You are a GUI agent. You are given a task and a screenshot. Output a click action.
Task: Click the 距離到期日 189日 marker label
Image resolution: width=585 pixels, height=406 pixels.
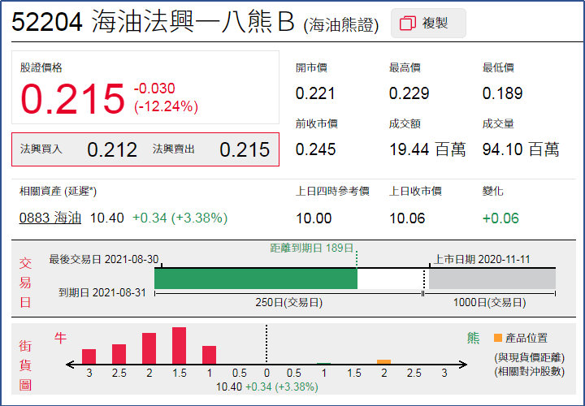311,248
